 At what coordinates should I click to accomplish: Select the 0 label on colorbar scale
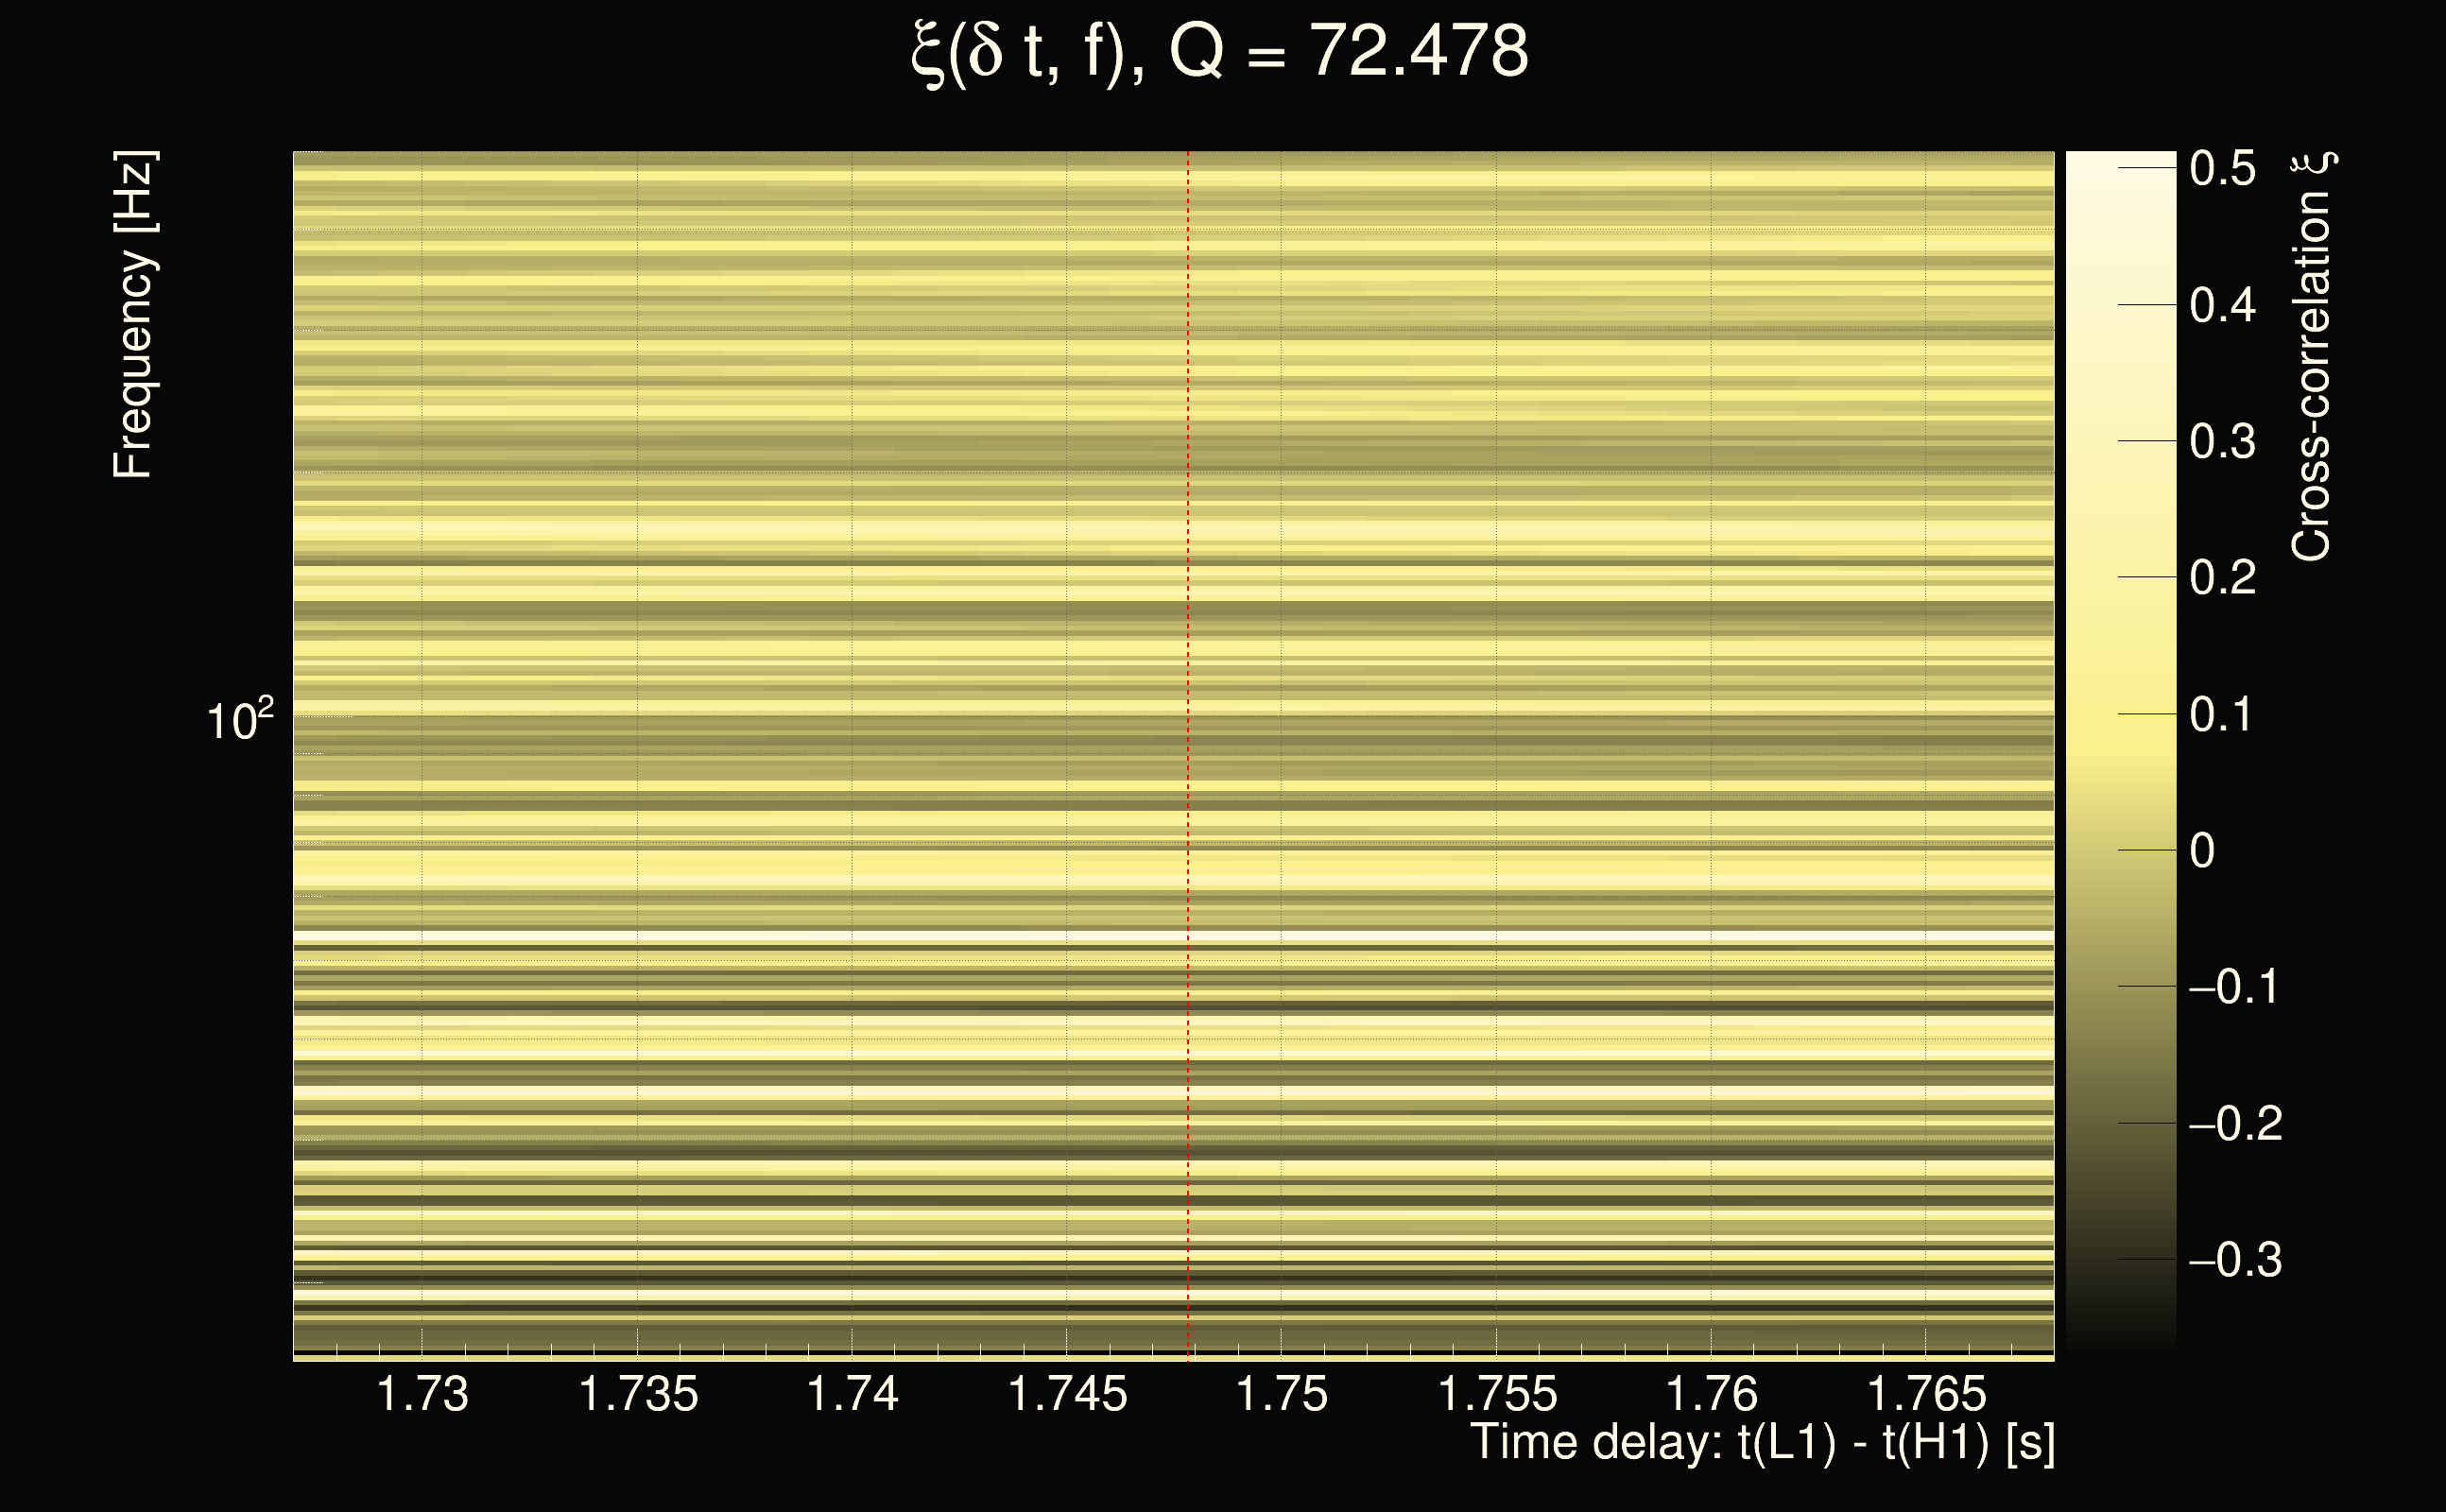click(x=2201, y=851)
